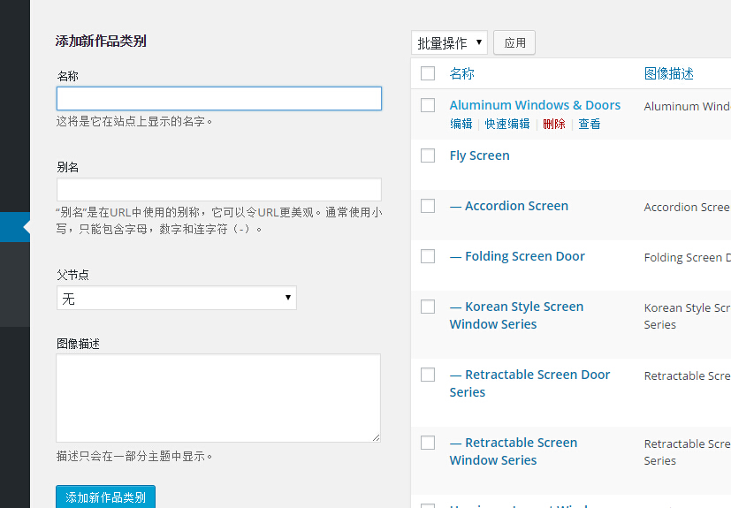Toggle the select-all checkbox in table header
The width and height of the screenshot is (731, 508).
(428, 73)
